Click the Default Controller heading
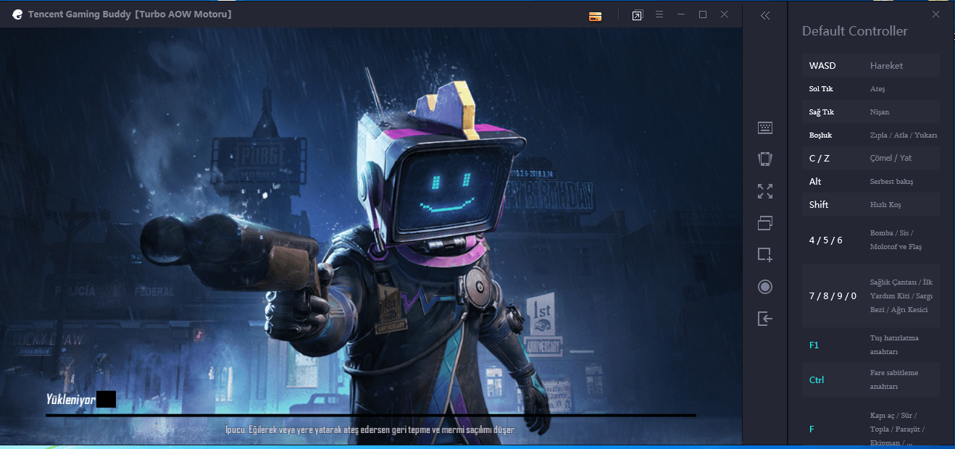This screenshot has width=955, height=449. 854,31
